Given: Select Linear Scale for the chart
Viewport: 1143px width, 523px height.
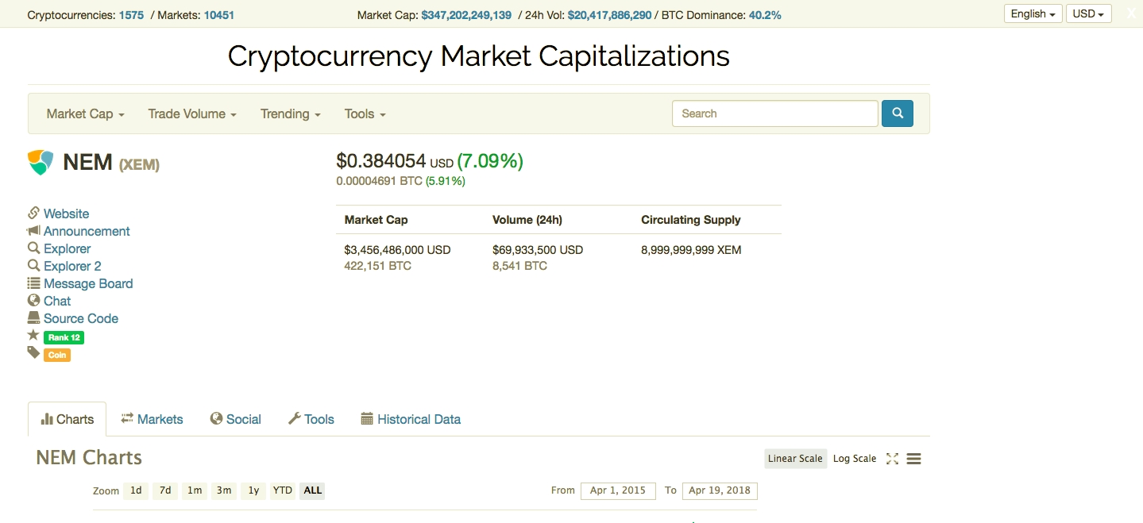Looking at the screenshot, I should [x=795, y=459].
